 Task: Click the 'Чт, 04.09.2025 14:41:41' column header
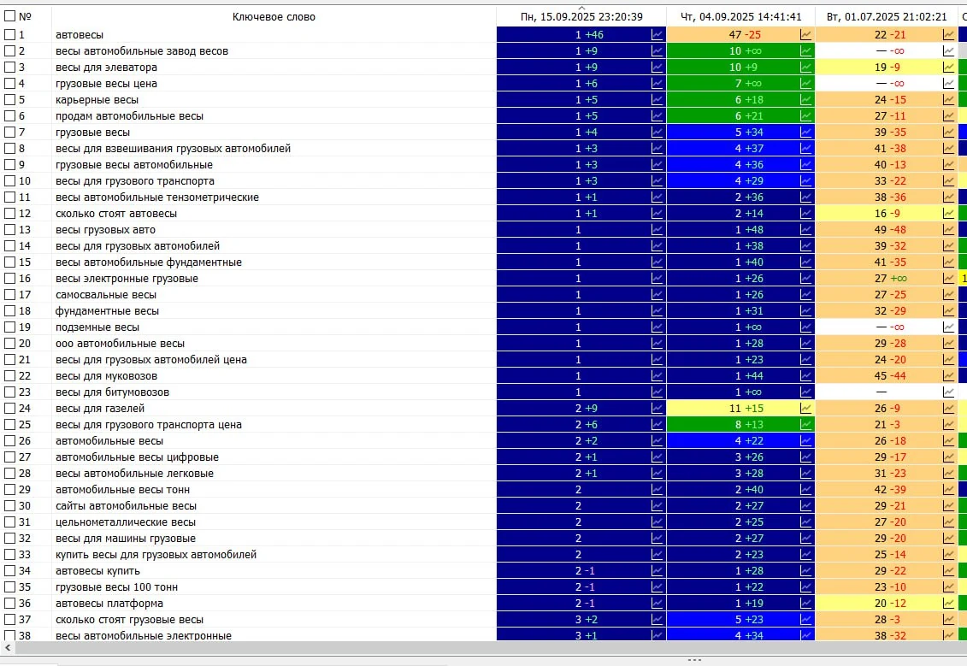point(740,16)
